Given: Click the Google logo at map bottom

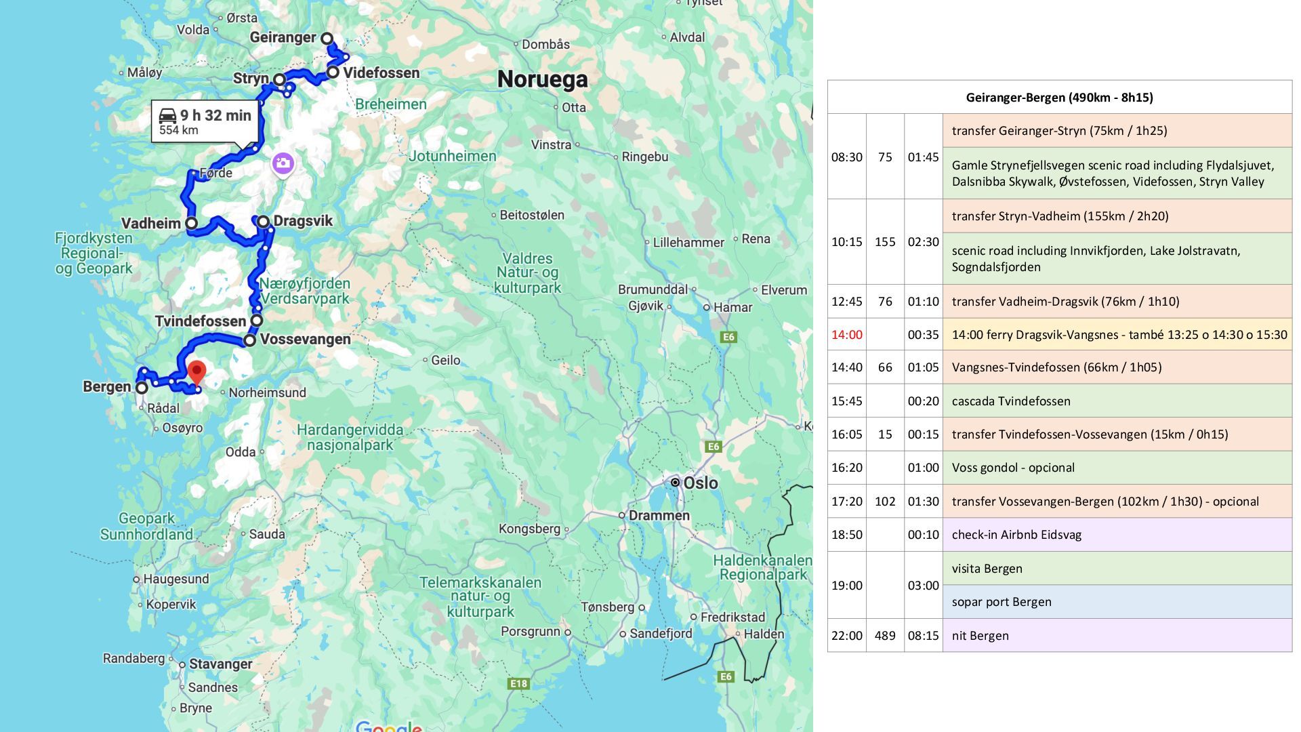Looking at the screenshot, I should click(388, 727).
